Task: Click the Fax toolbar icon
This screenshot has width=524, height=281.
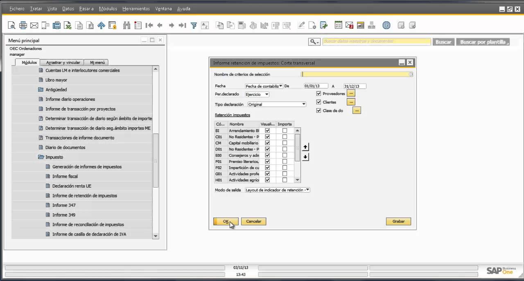Action: click(x=57, y=25)
